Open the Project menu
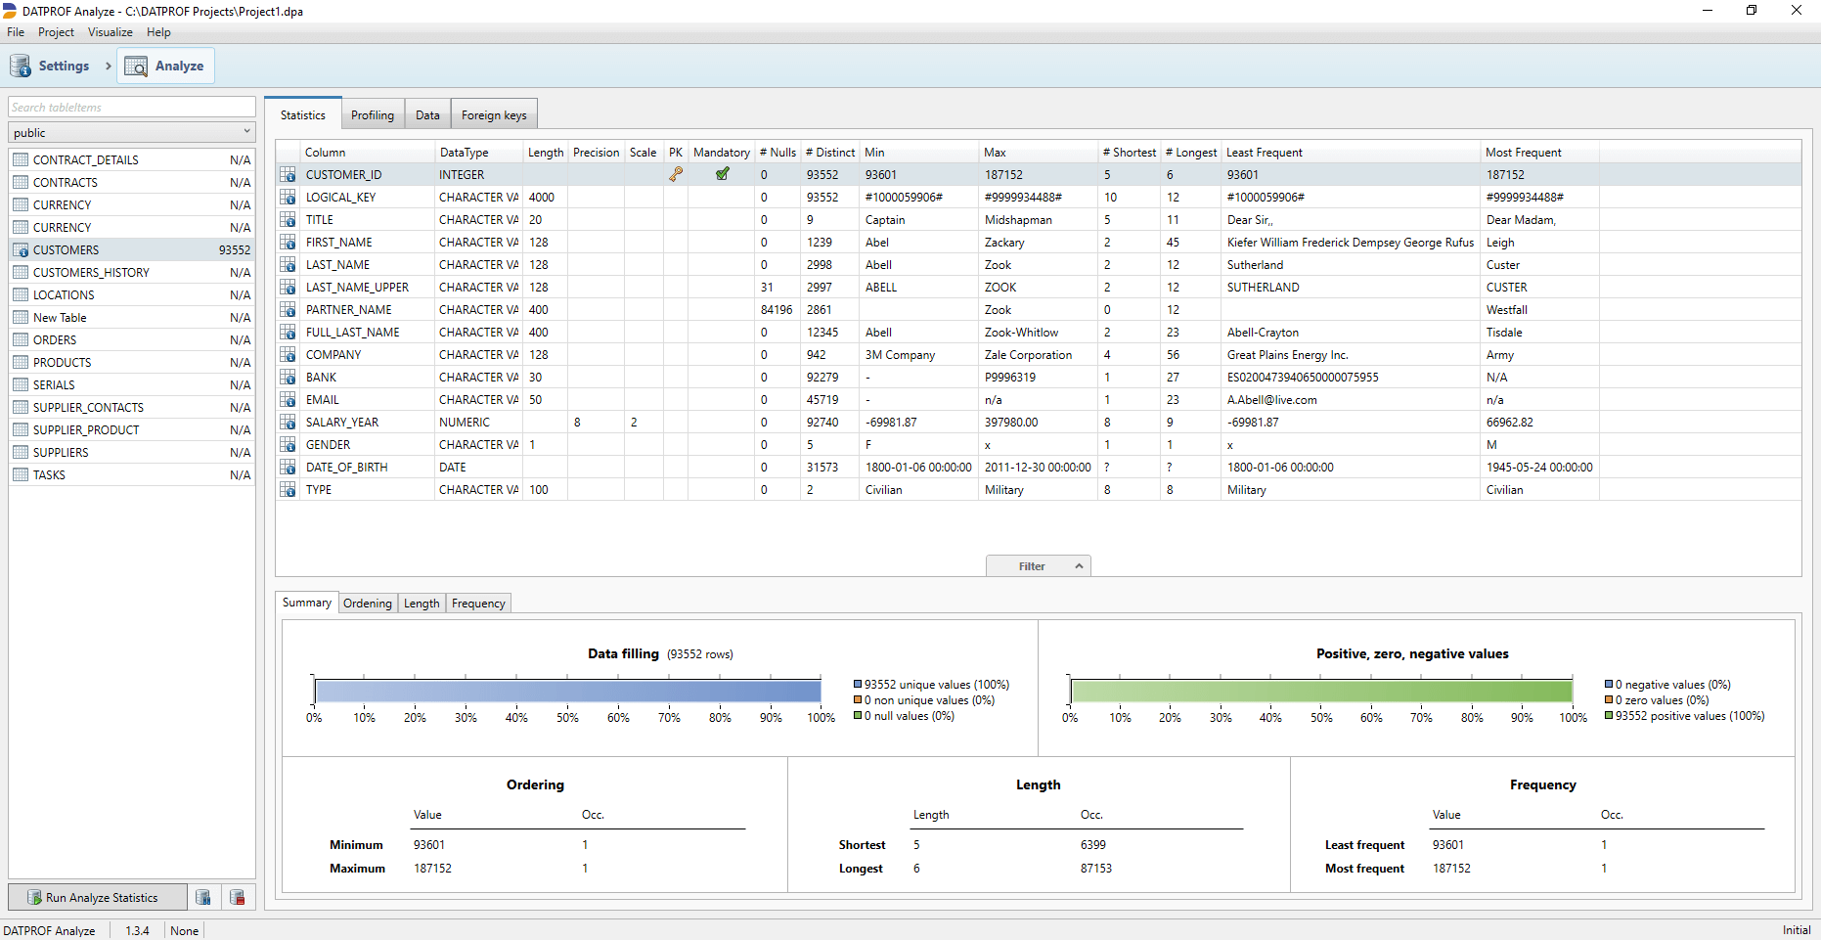Image resolution: width=1821 pixels, height=940 pixels. (x=56, y=32)
